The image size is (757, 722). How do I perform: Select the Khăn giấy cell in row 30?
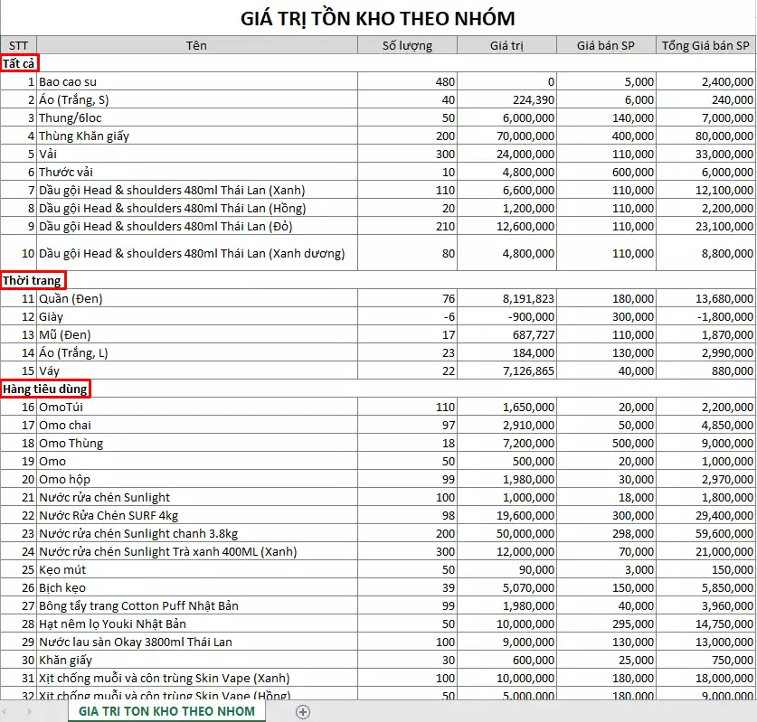pyautogui.click(x=197, y=661)
